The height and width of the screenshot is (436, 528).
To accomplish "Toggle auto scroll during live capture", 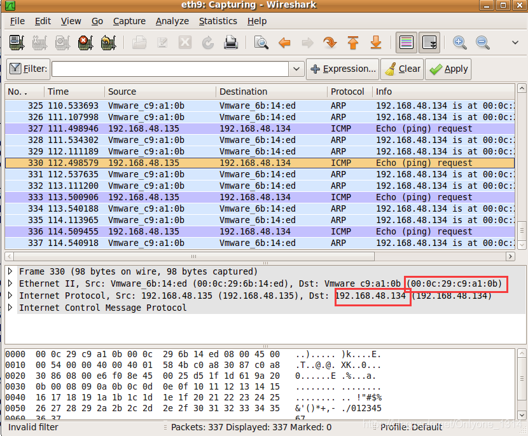I will [429, 43].
